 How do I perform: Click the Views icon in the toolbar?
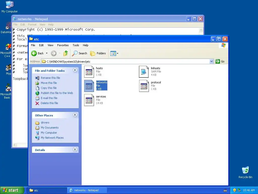pyautogui.click(x=113, y=54)
